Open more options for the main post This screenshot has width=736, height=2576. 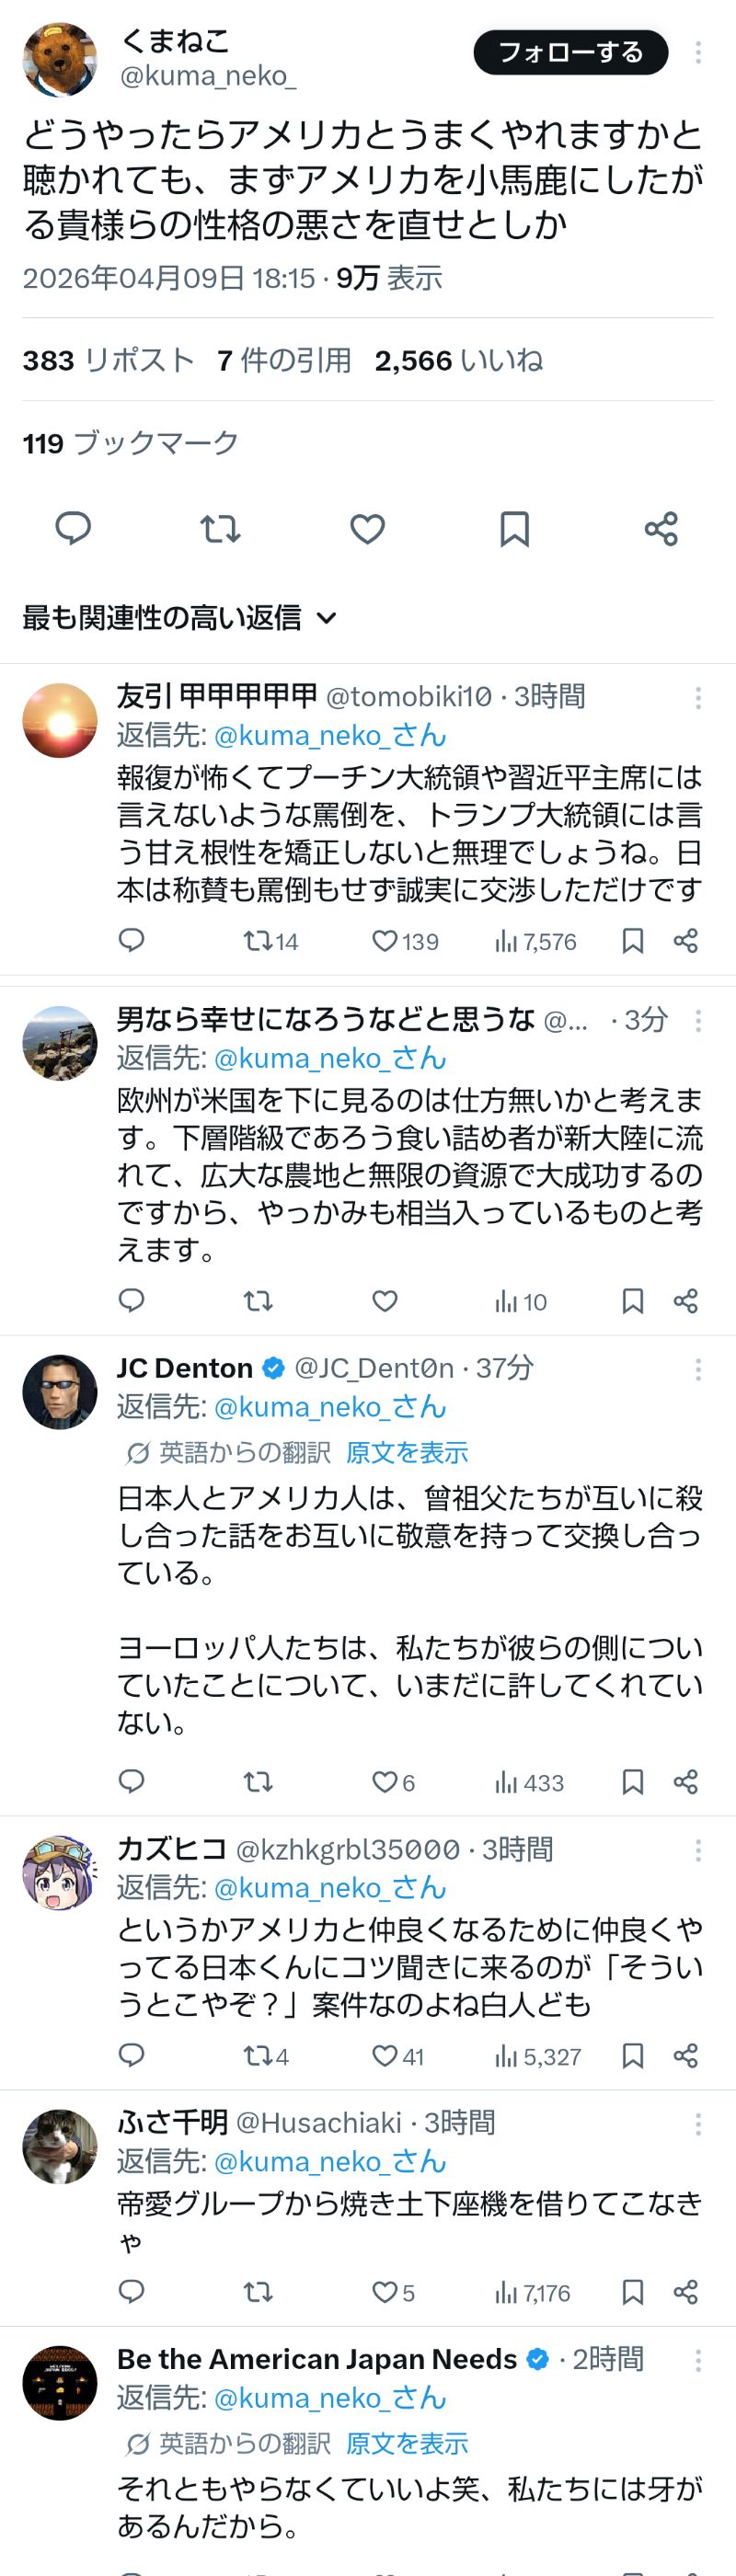tap(698, 53)
